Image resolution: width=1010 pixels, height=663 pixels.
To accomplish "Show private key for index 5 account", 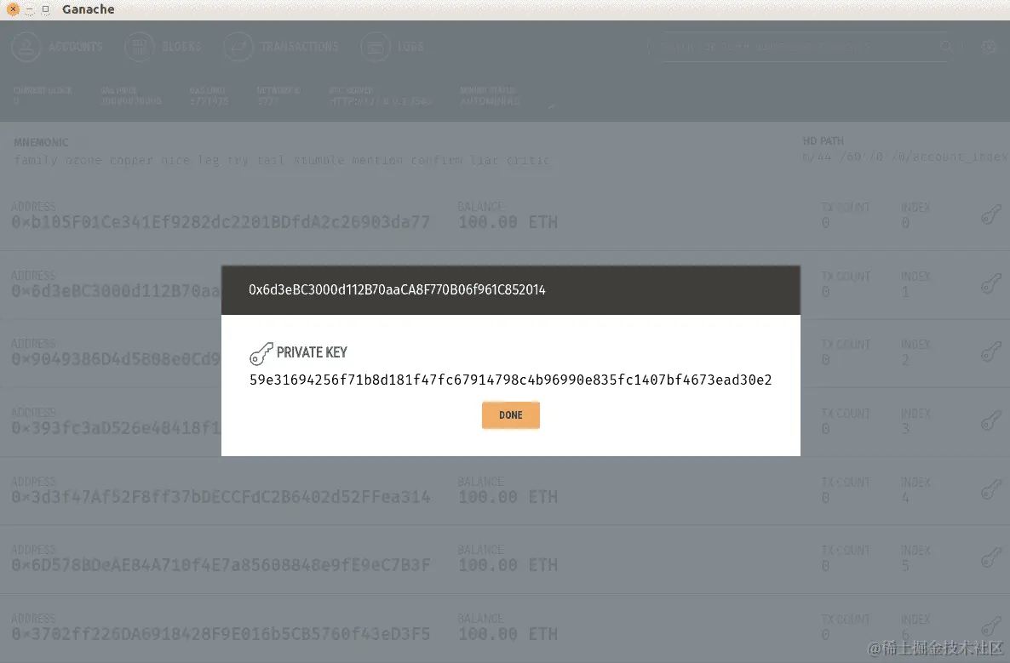I will coord(991,558).
